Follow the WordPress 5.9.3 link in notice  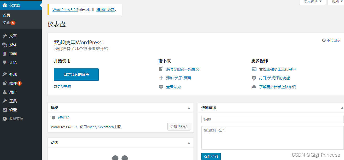[x=65, y=10]
